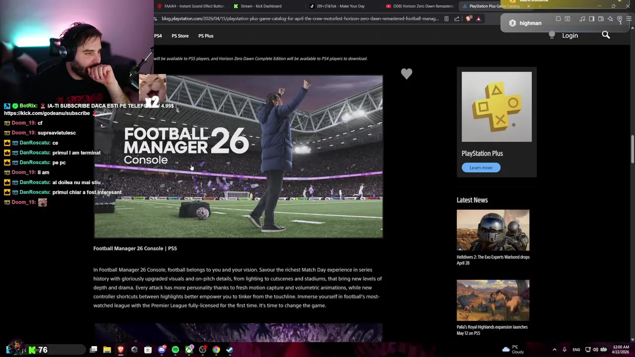The image size is (635, 357).
Task: Click the Palia news thumbnail image
Action: point(493,300)
